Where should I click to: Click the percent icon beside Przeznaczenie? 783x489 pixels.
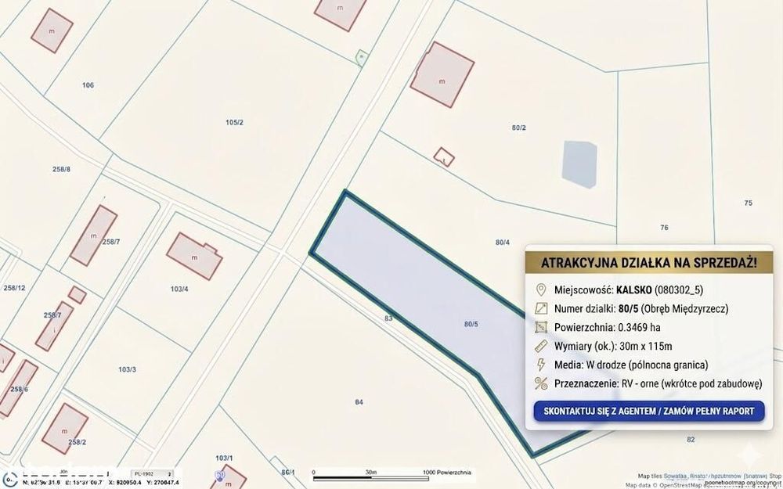point(541,383)
